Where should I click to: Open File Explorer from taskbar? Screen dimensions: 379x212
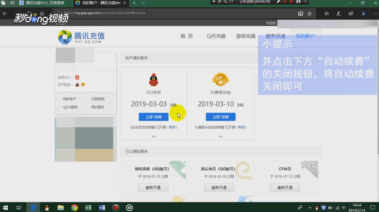[61, 208]
